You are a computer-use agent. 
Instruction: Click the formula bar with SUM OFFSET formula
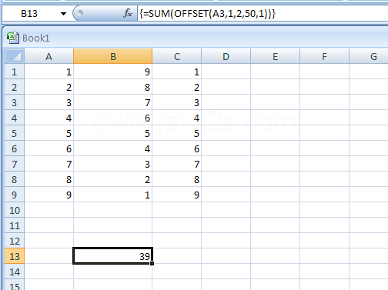coord(263,14)
